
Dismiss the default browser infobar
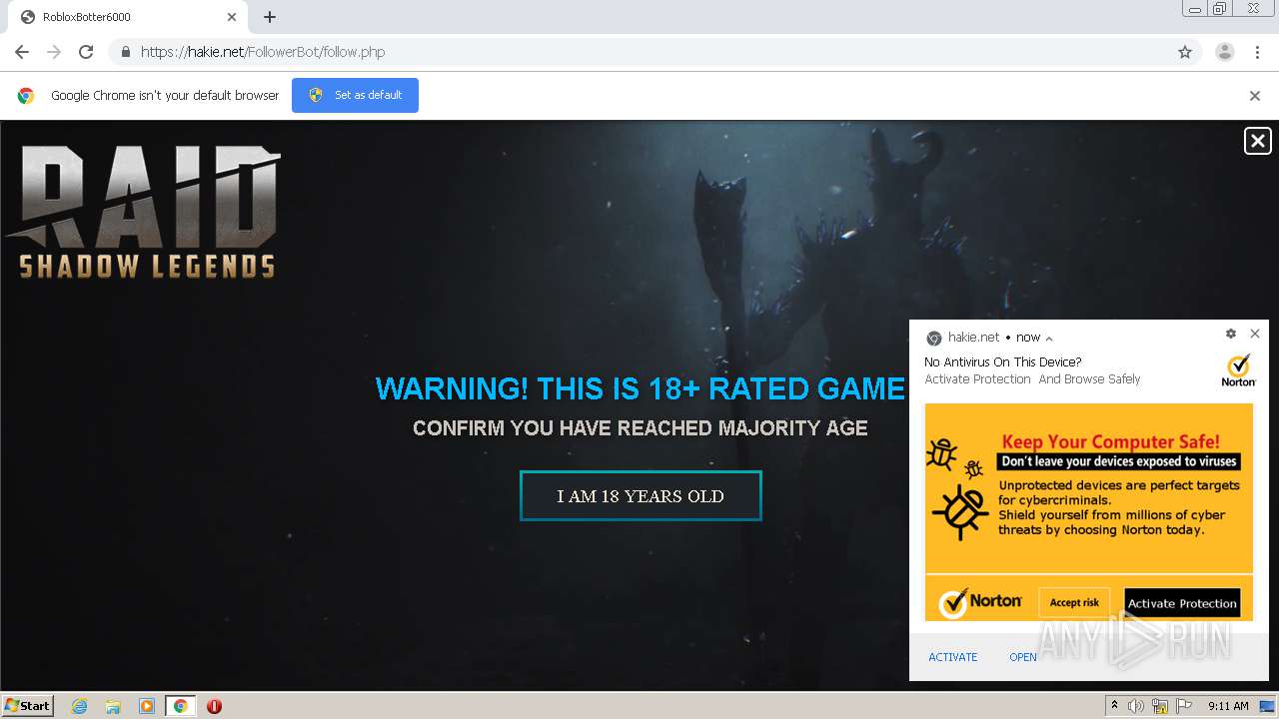[x=1255, y=96]
